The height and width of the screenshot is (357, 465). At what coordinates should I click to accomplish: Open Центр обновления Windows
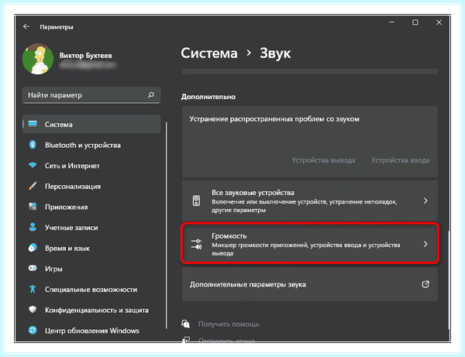[x=91, y=331]
